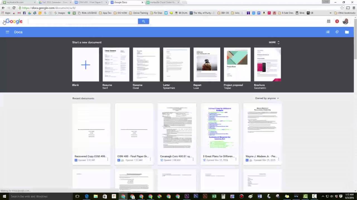Open The Way of Purity bookmark
Image resolution: width=357 pixels, height=200 pixels.
click(202, 13)
